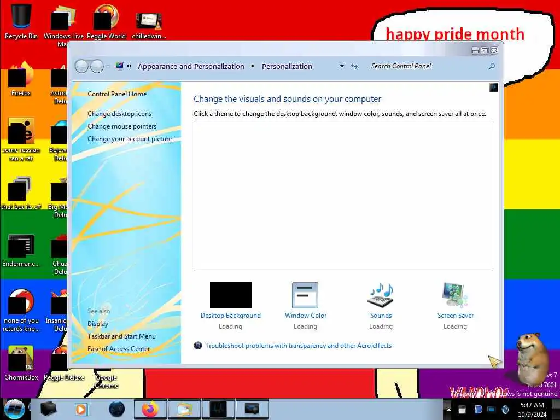Open the Window Color icon
560x420 pixels.
pyautogui.click(x=305, y=295)
